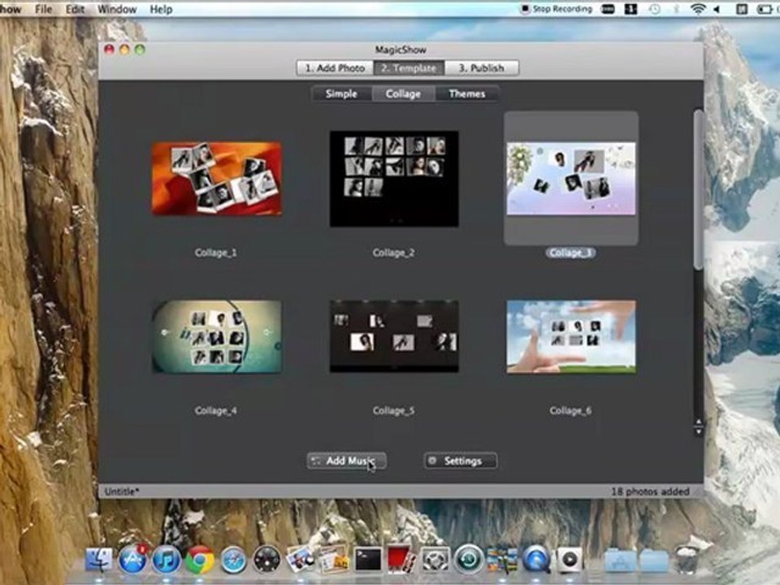
Task: Click the Collage_6 label text
Action: pos(570,410)
